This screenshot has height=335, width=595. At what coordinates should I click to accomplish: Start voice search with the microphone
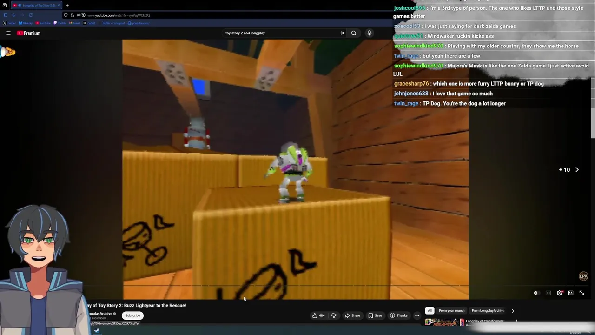(x=370, y=33)
